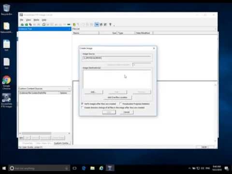Click the Obtain Protected Files icon

74,25
